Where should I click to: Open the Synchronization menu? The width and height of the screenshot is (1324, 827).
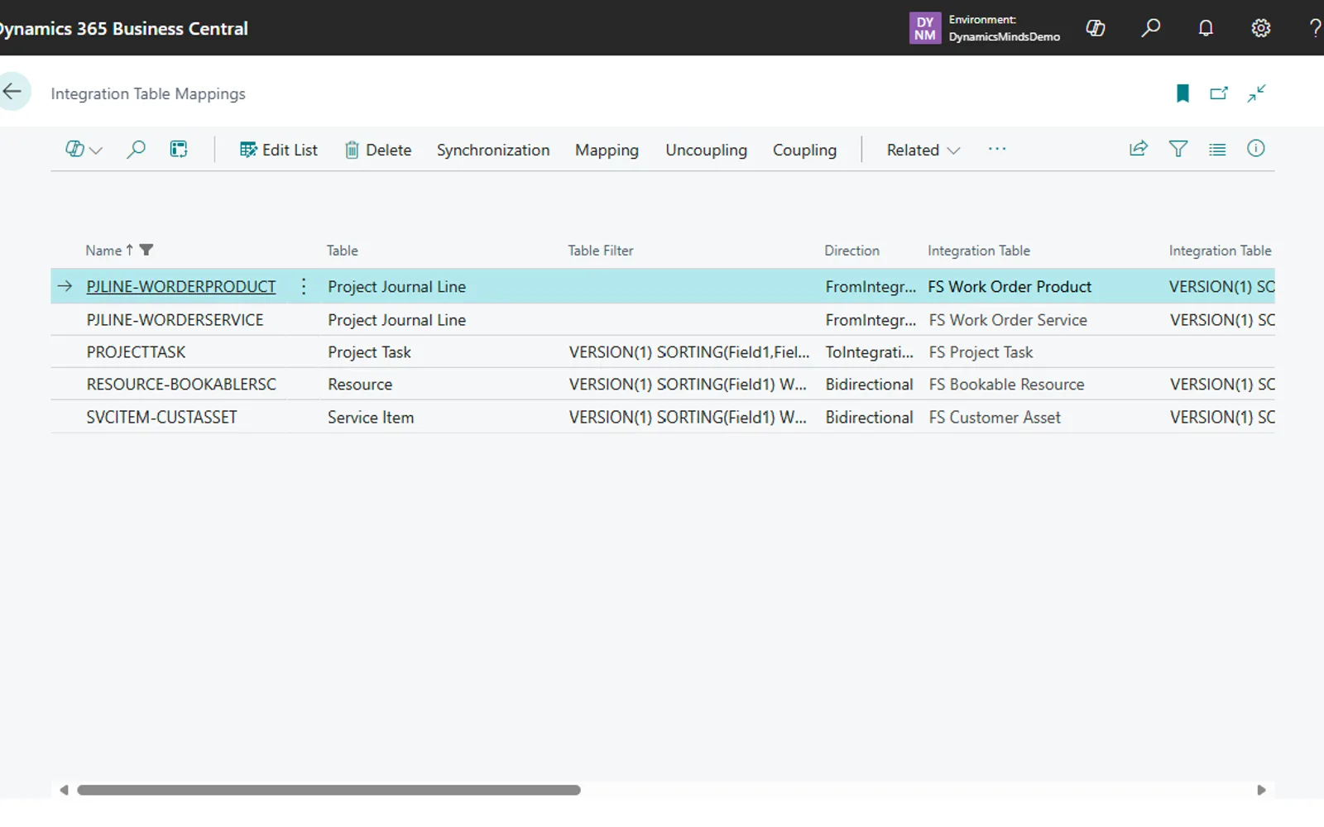[493, 151]
